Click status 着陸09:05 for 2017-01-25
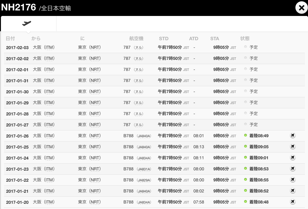This screenshot has height=209, width=308. [x=259, y=147]
